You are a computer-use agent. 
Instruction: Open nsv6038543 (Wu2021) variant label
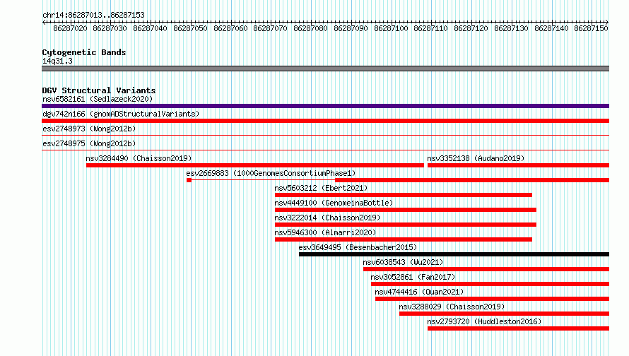click(403, 262)
